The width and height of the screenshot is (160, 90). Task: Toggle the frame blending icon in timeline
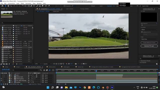pos(47,70)
